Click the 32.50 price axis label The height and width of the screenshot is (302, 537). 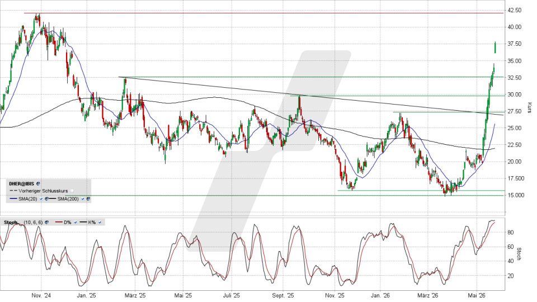coord(515,78)
